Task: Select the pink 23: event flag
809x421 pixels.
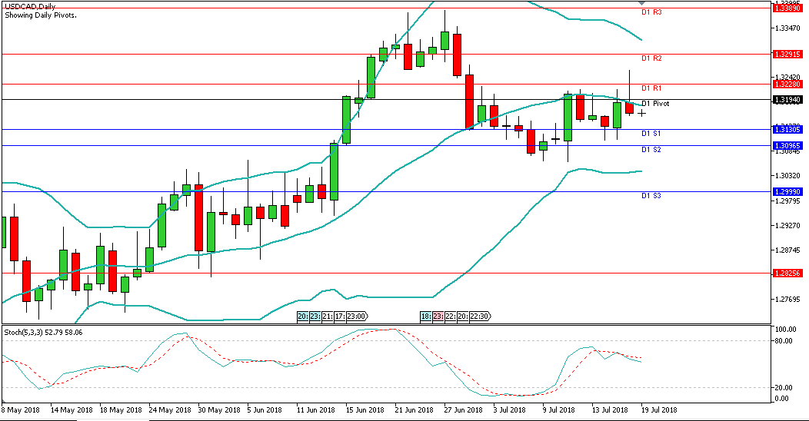Action: [x=438, y=316]
